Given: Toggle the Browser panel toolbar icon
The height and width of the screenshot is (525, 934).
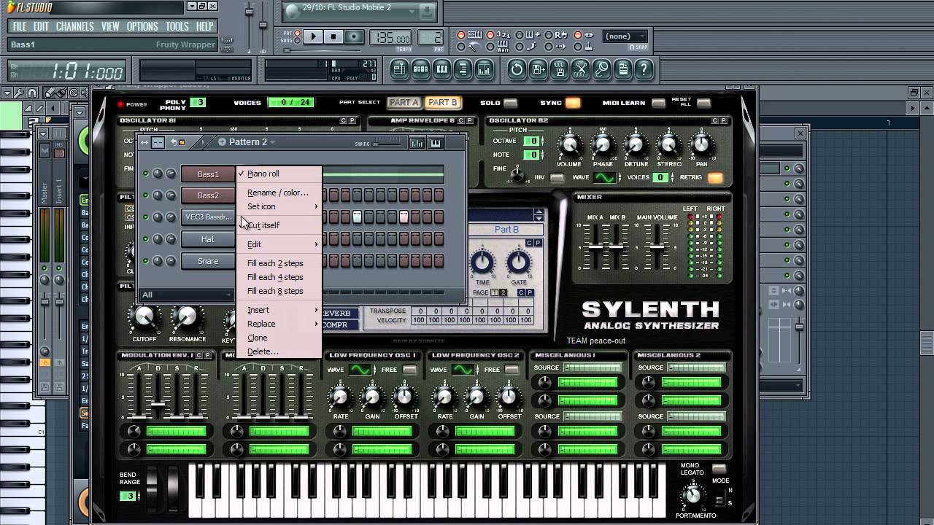Looking at the screenshot, I should tap(463, 69).
